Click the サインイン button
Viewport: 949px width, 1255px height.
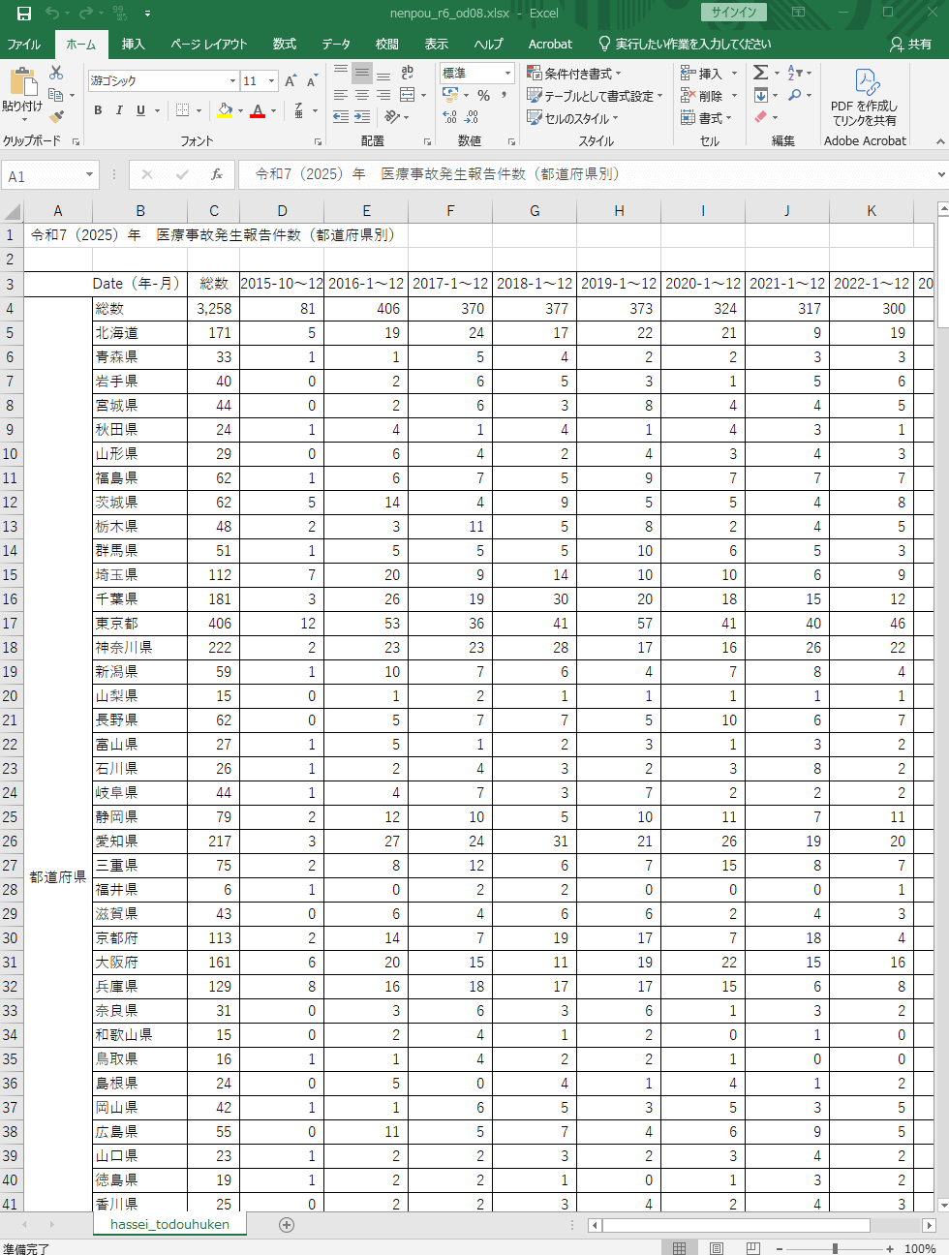(x=733, y=13)
